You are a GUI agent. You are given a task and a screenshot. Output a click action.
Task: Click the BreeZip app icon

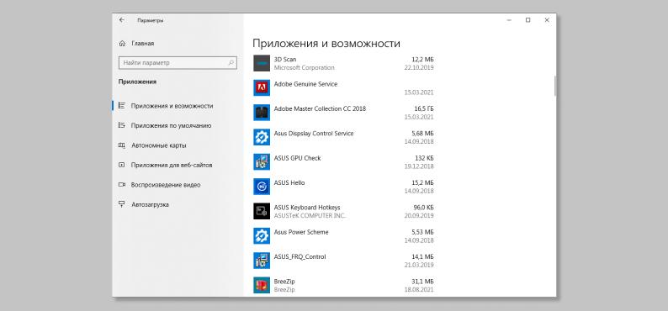click(262, 286)
